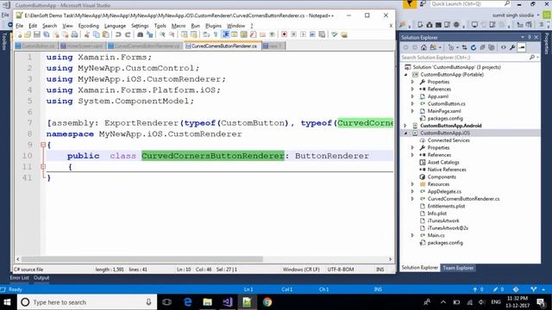The image size is (552, 310).
Task: Click the horizontal scrollbar right arrow
Action: [390, 259]
